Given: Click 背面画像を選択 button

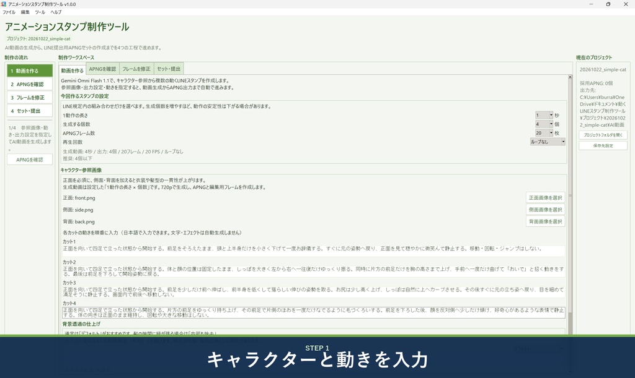Looking at the screenshot, I should pos(546,221).
